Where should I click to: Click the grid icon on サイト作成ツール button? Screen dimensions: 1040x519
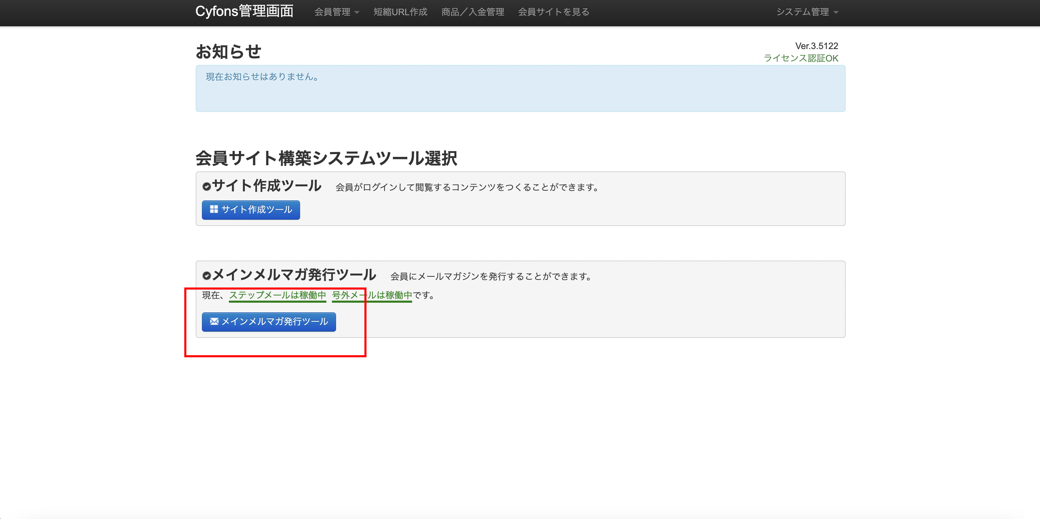(214, 209)
